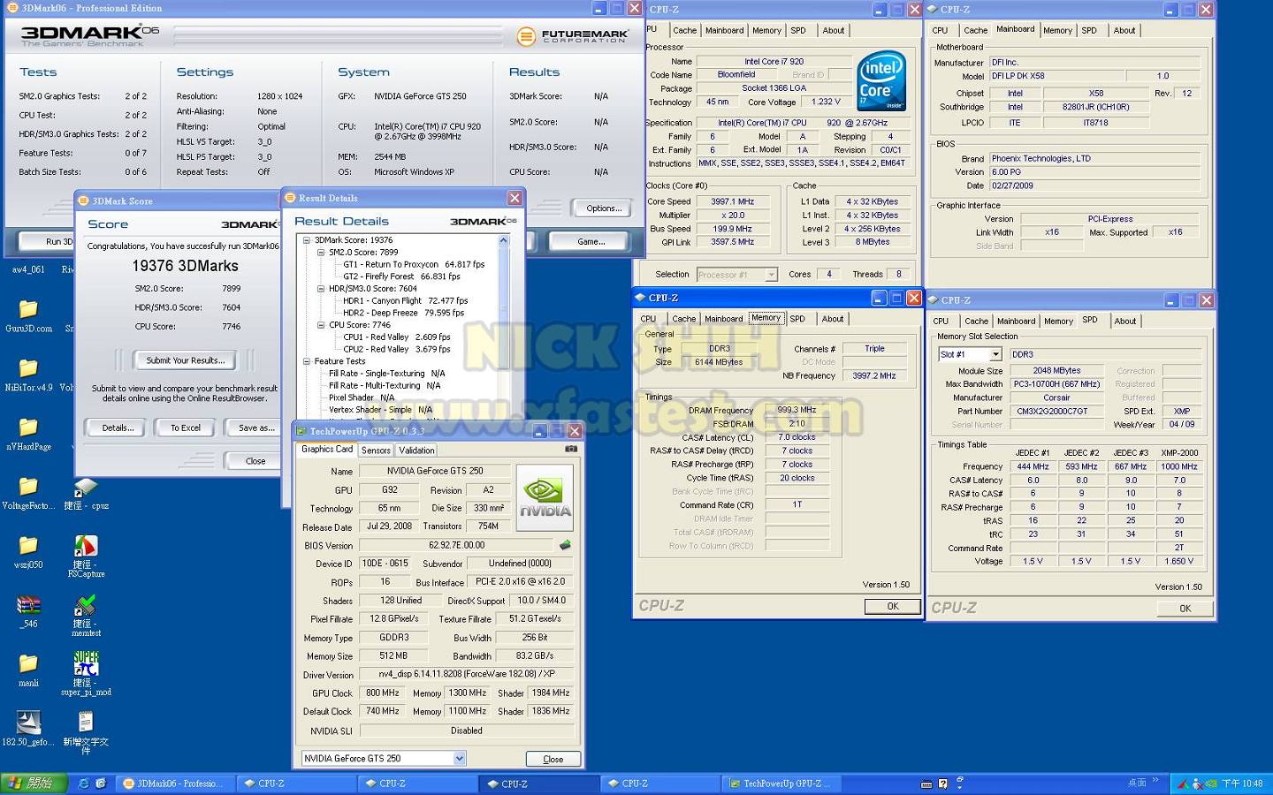Click the BIOS save icon in GPU-Z
This screenshot has height=795, width=1273.
pos(565,545)
